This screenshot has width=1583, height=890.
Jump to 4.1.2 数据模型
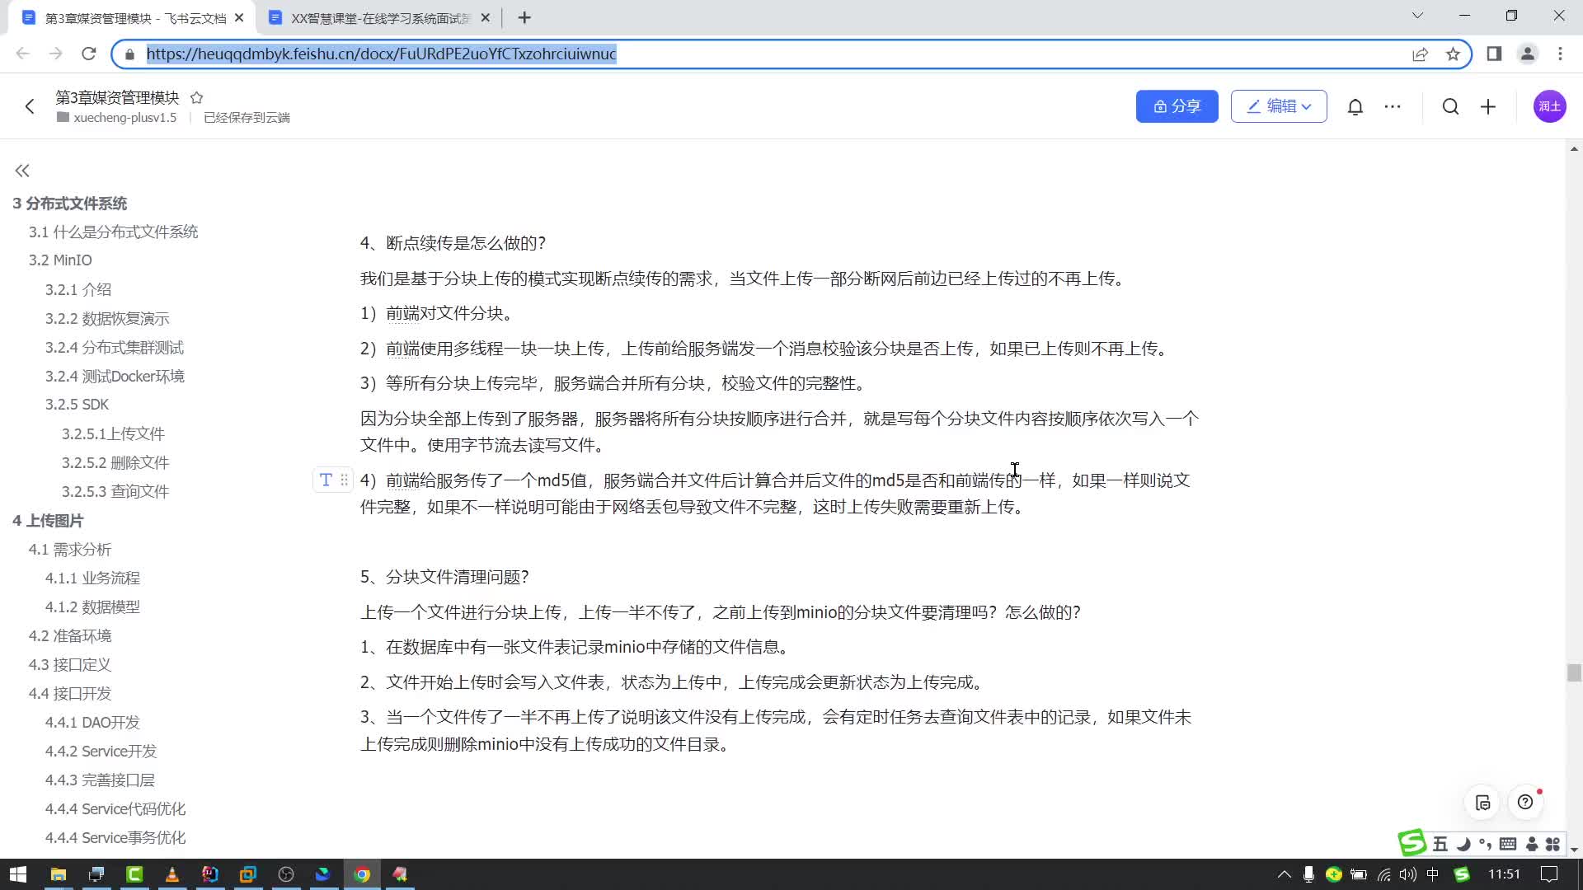pyautogui.click(x=92, y=607)
